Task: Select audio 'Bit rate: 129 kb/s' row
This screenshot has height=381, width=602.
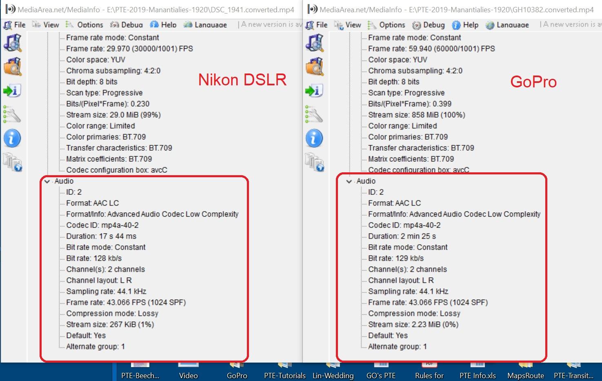Action: click(x=395, y=258)
